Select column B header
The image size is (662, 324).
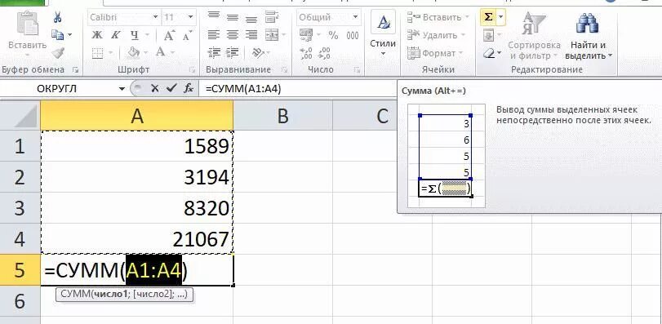[283, 115]
